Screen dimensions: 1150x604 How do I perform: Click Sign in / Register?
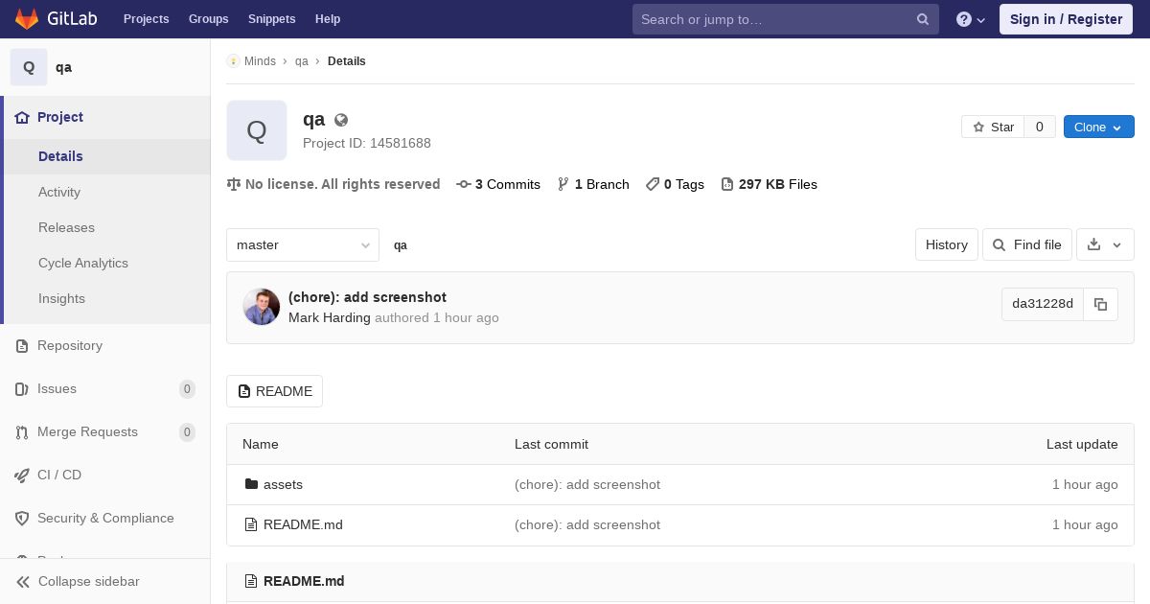1066,19
